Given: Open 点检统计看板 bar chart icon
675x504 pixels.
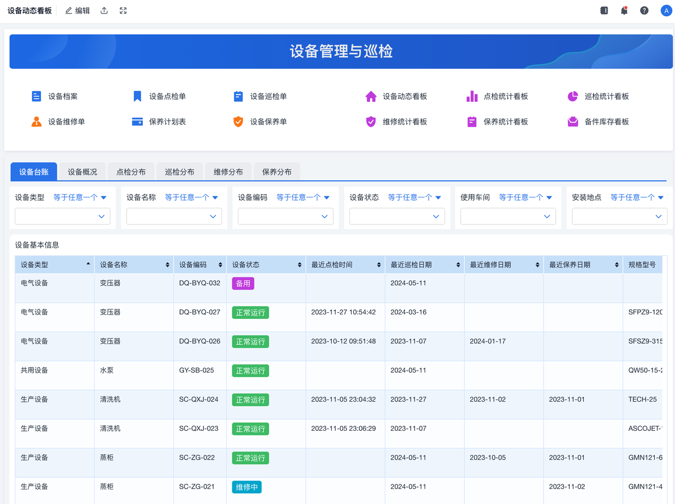Looking at the screenshot, I should coord(472,96).
